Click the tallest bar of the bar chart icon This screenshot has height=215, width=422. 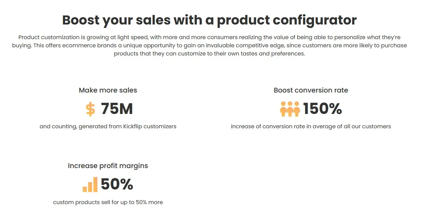(x=95, y=184)
